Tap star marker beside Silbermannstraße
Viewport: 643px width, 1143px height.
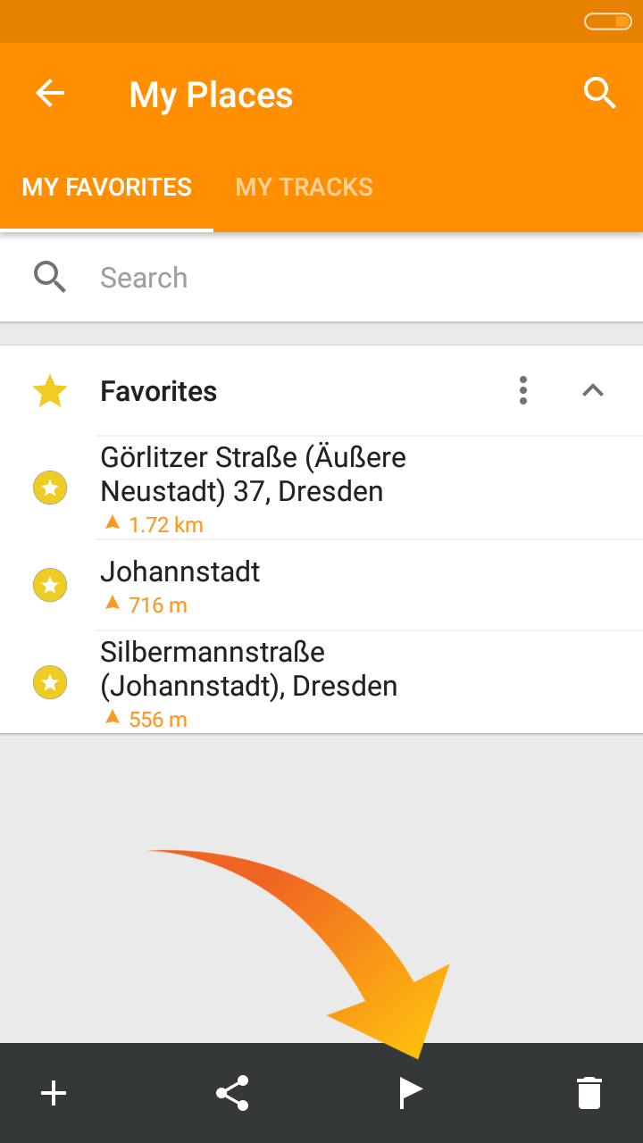pyautogui.click(x=50, y=683)
